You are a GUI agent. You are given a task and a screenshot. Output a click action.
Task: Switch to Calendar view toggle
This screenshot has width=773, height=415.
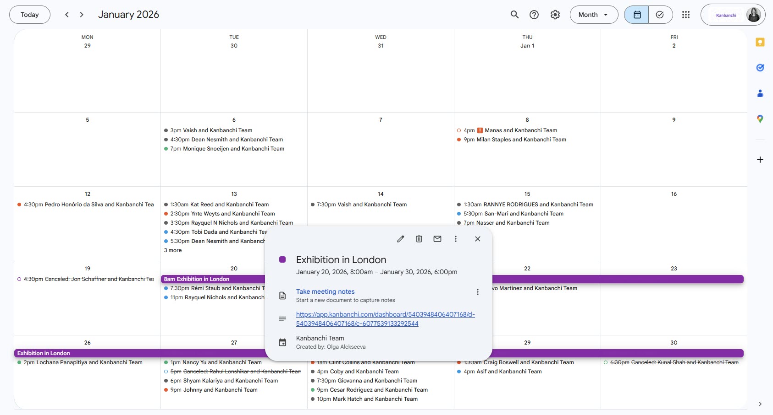636,14
